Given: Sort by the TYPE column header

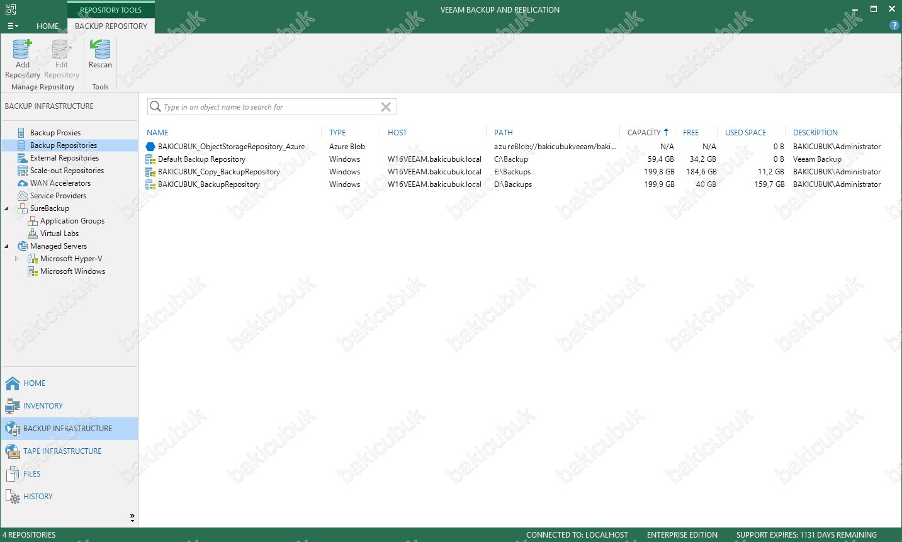Looking at the screenshot, I should coord(337,133).
